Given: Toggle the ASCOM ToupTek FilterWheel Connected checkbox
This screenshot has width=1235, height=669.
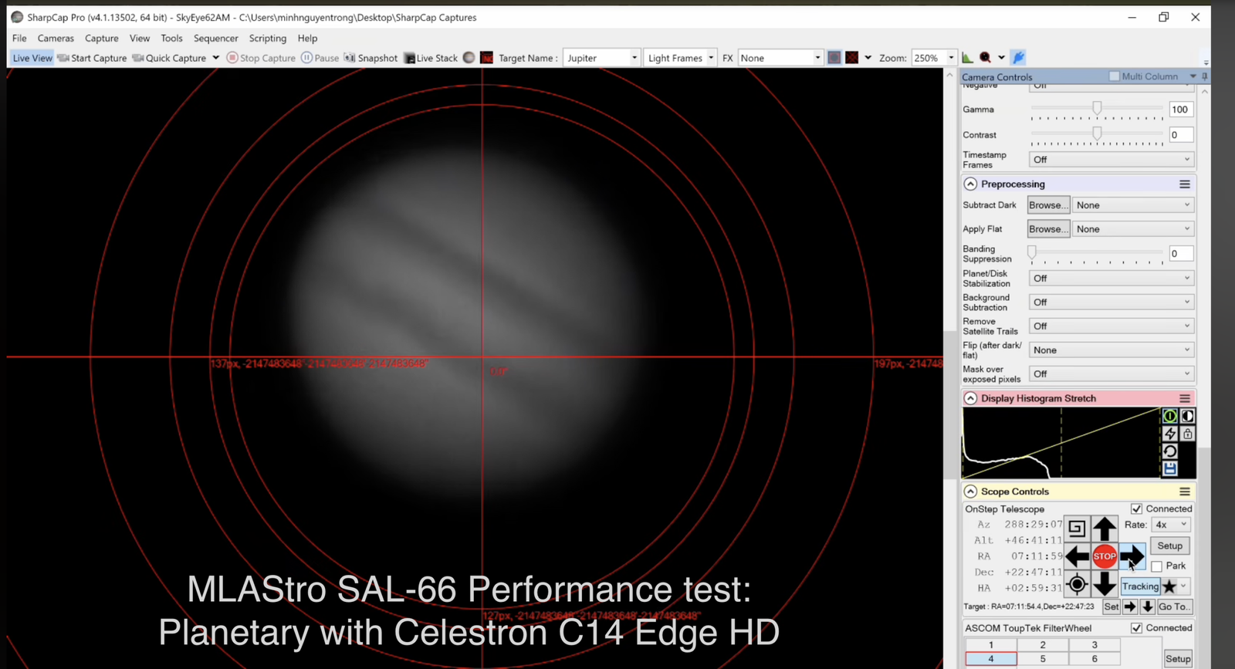Looking at the screenshot, I should [1136, 628].
